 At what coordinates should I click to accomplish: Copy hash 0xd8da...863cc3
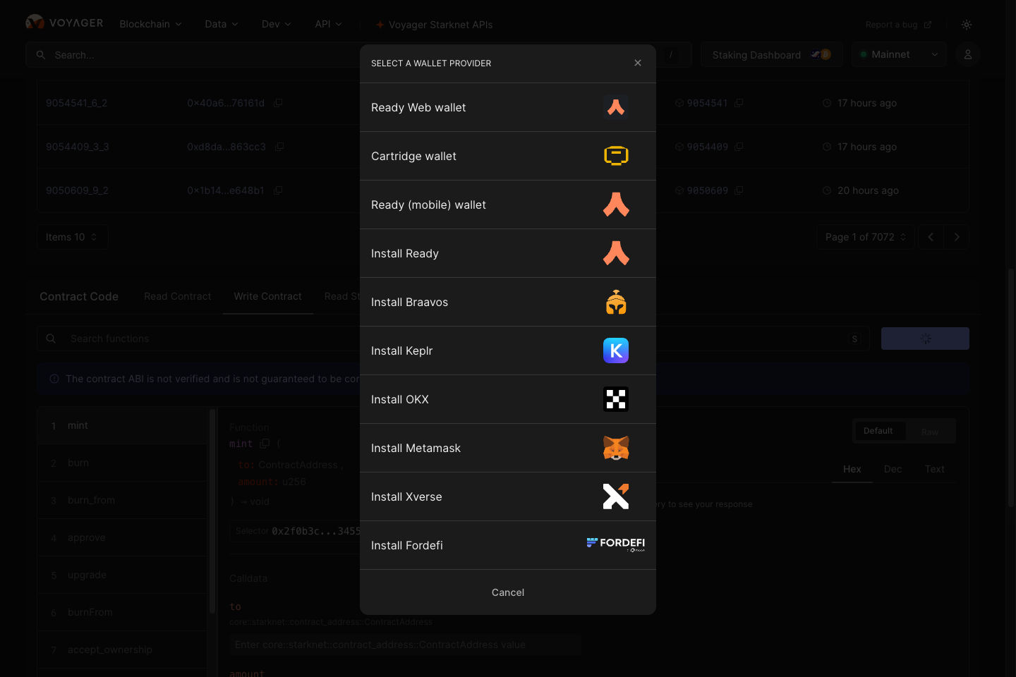[279, 147]
